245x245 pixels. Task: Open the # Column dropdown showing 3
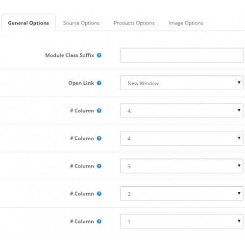point(182,166)
